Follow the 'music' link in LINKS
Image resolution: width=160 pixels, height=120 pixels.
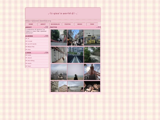pyautogui.click(x=29, y=63)
